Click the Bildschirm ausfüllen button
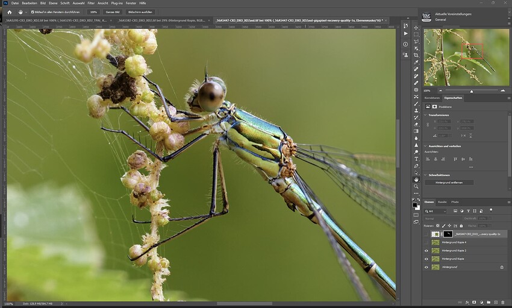 pyautogui.click(x=140, y=12)
